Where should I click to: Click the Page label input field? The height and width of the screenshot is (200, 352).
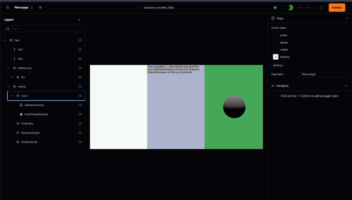(324, 74)
